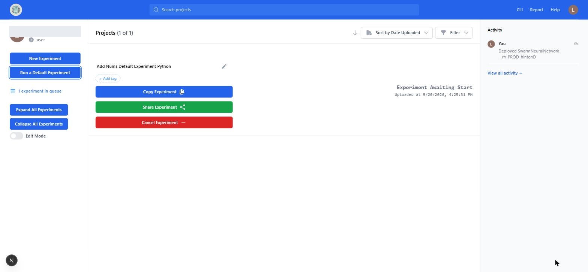Click the New Experiment button

point(45,58)
